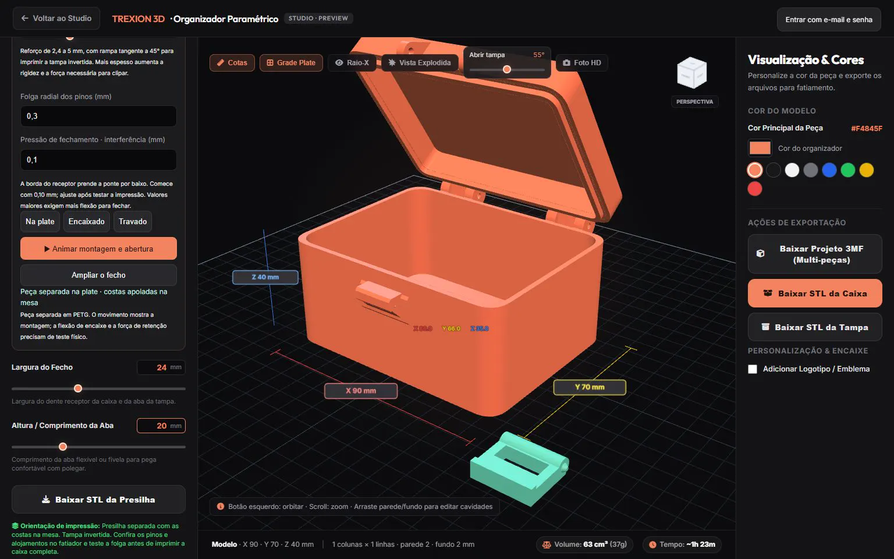The width and height of the screenshot is (894, 559).
Task: Select the black color swatch
Action: 774,170
